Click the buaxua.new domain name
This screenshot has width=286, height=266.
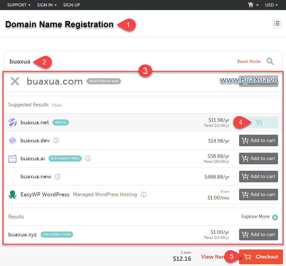36,177
